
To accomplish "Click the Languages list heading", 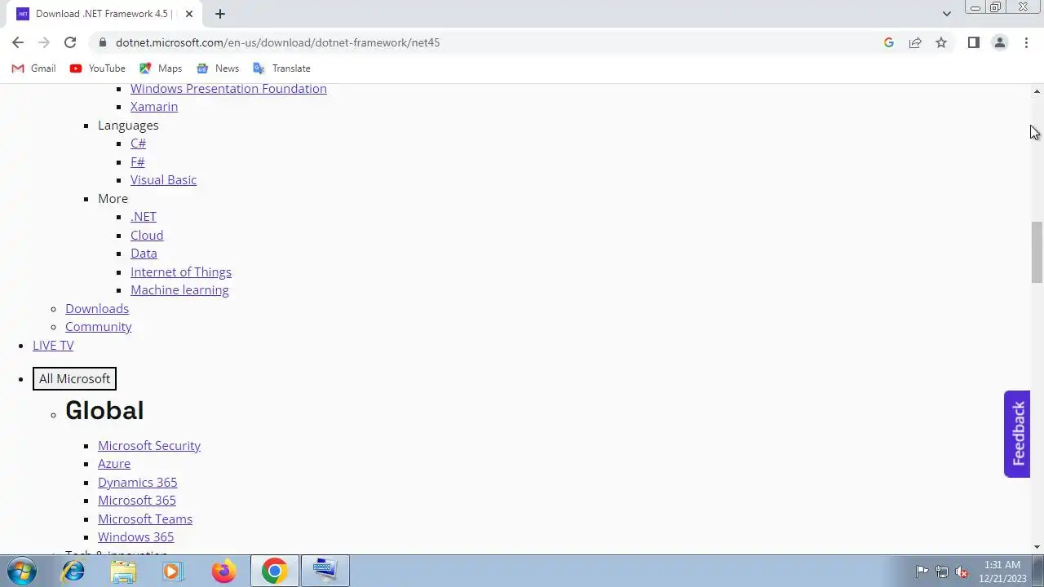I will 128,126.
